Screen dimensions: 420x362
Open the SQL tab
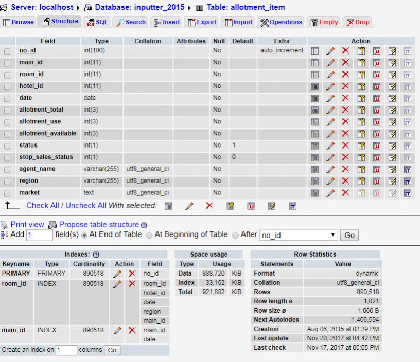[97, 22]
